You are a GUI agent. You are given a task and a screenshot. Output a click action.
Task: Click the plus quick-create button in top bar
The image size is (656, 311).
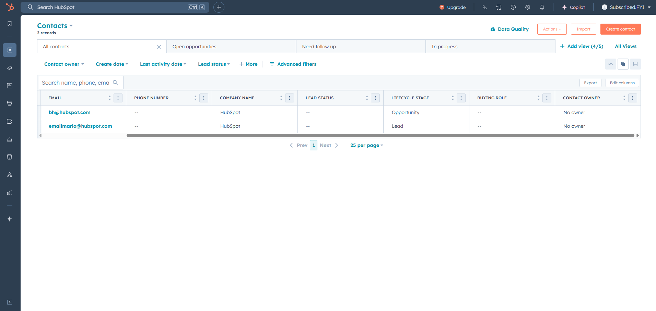pos(219,7)
